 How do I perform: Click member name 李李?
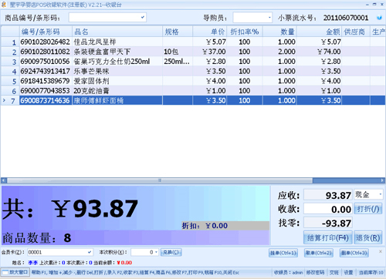click(x=32, y=263)
